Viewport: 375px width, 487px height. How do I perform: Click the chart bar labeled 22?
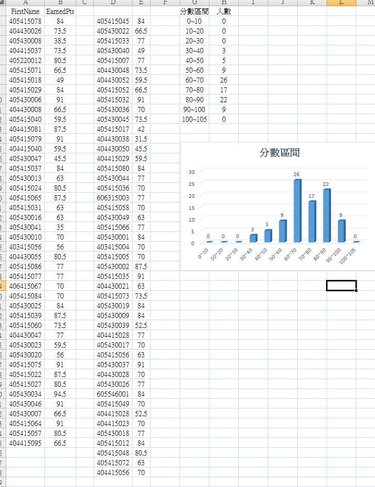point(327,215)
